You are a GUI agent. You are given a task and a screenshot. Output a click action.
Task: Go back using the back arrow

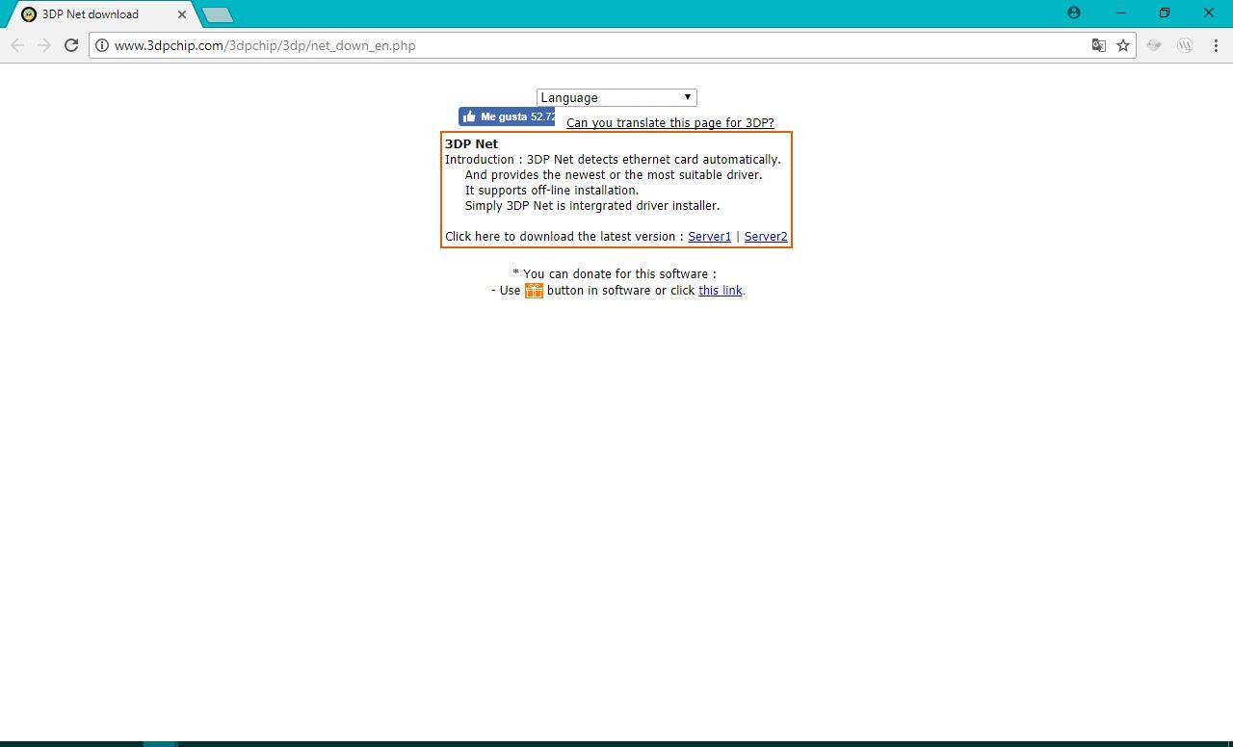tap(17, 45)
